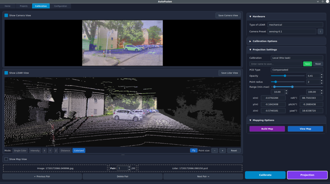330x184 pixels.
Task: Decrease point size with minus button
Action: point(215,151)
